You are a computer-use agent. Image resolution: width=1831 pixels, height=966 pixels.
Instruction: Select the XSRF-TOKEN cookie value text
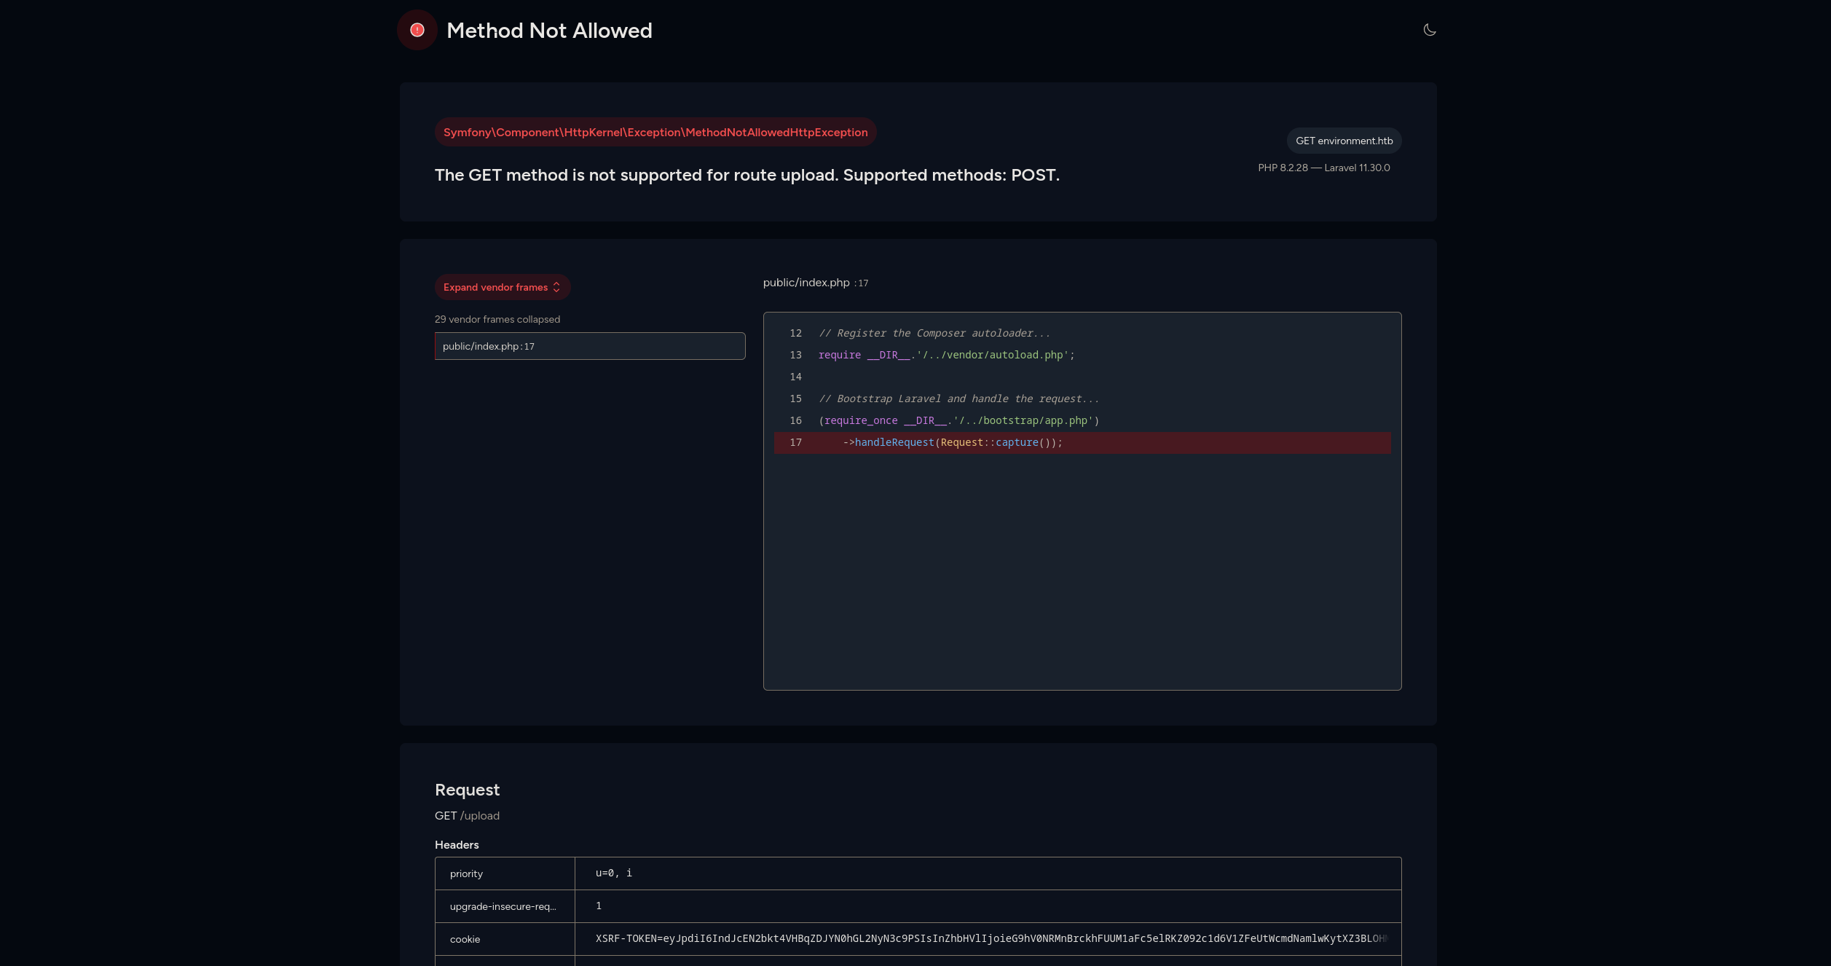pos(991,938)
